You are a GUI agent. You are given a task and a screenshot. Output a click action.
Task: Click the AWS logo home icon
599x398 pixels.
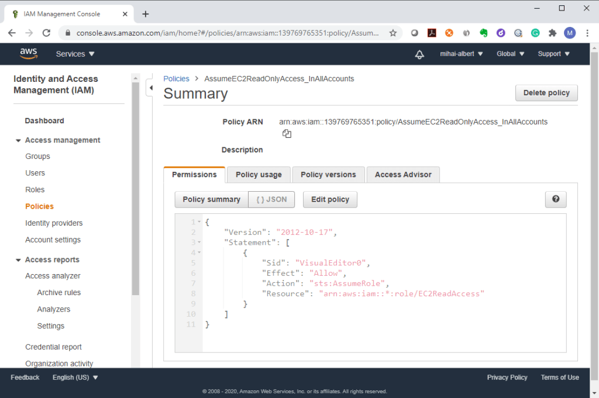click(28, 53)
